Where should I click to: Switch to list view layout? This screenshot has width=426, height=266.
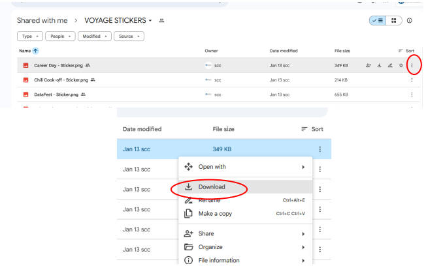pos(376,21)
